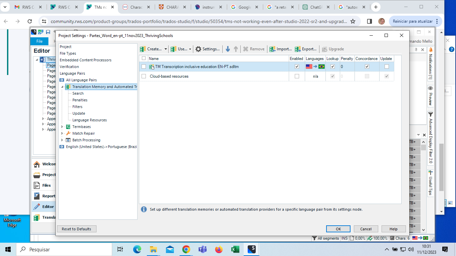Open the Preview side panel tab
456x256 pixels.
[430, 96]
